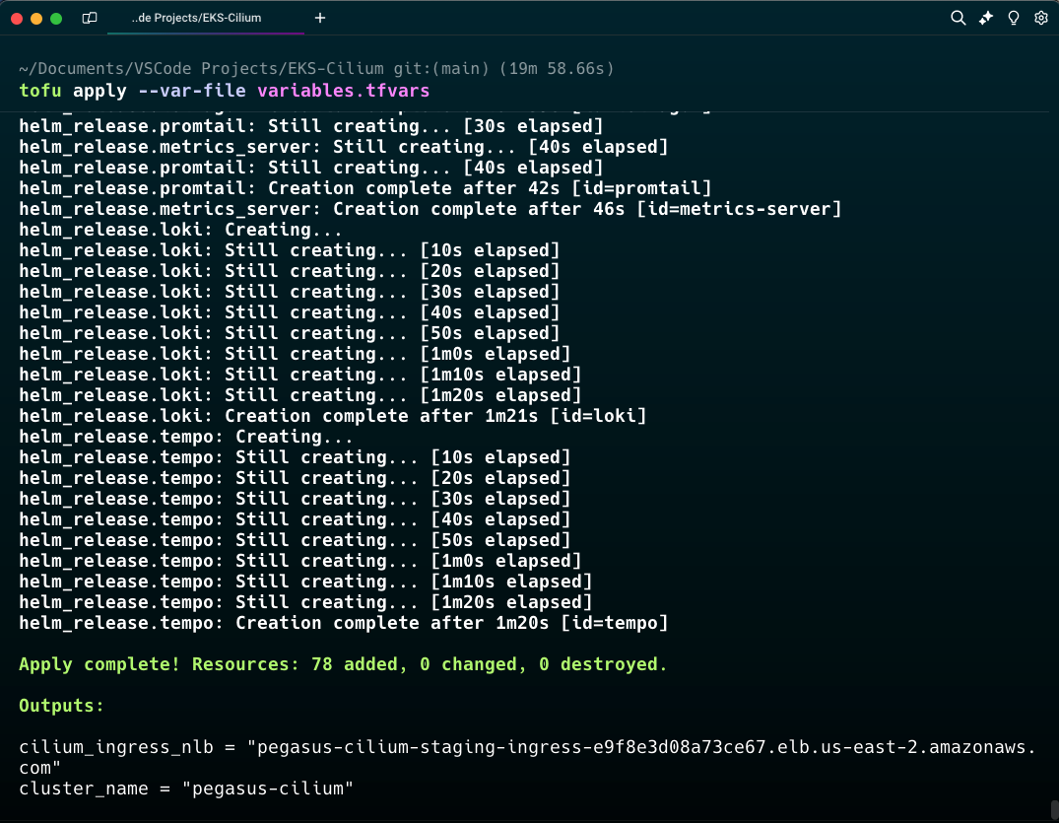Select the EKS-Cilium tab

click(197, 18)
